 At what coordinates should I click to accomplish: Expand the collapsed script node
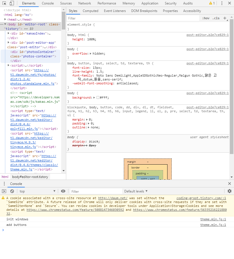[x=8, y=65]
